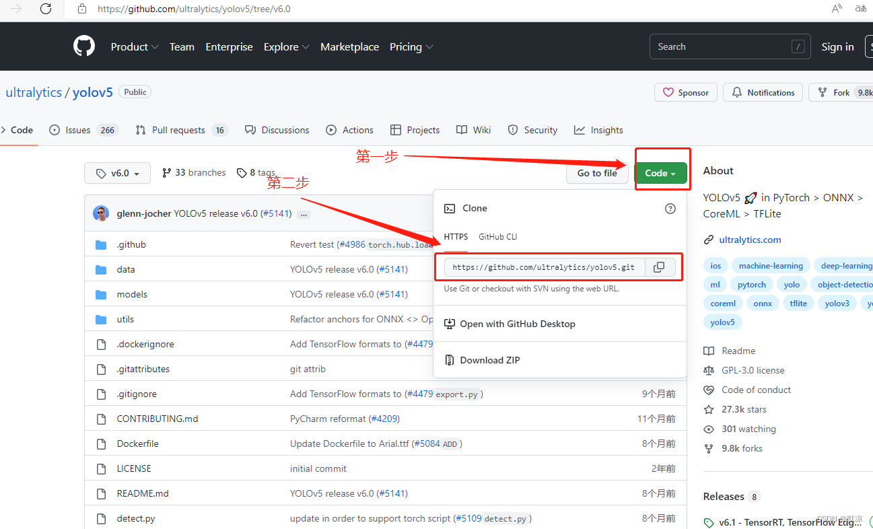873x529 pixels.
Task: Select the HTTPS clone tab
Action: click(x=456, y=237)
